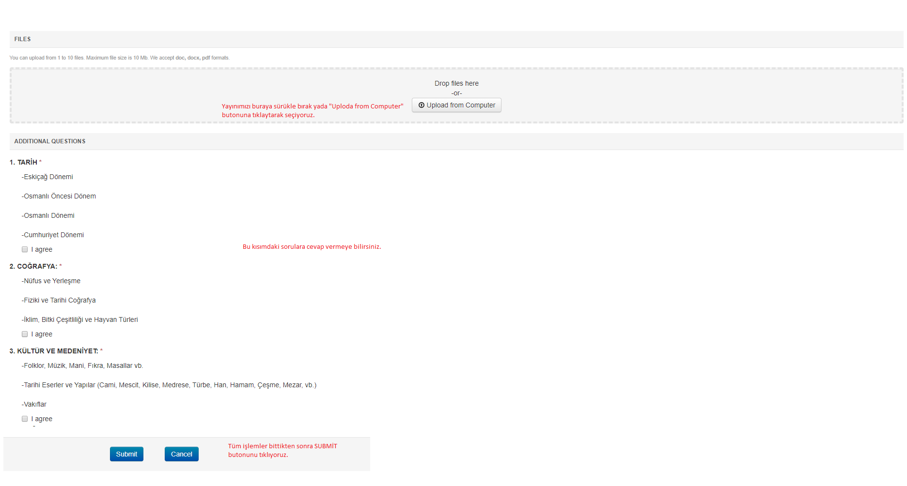The width and height of the screenshot is (907, 486).
Task: Click the upload arrow icon in the upload button
Action: [421, 105]
